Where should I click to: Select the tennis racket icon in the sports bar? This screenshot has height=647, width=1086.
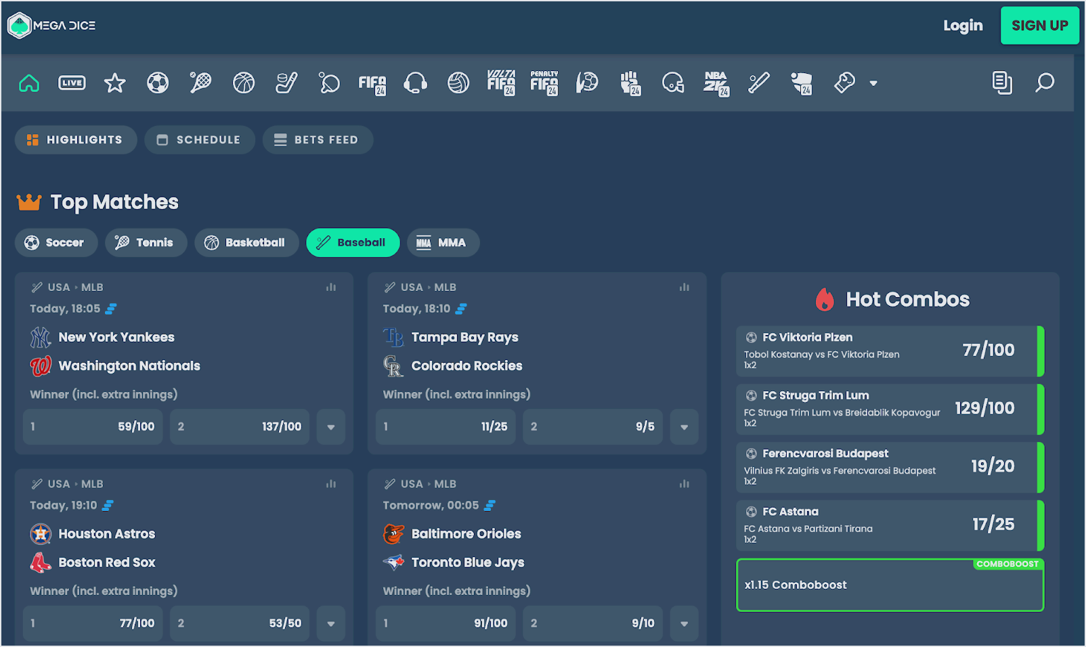(x=200, y=83)
